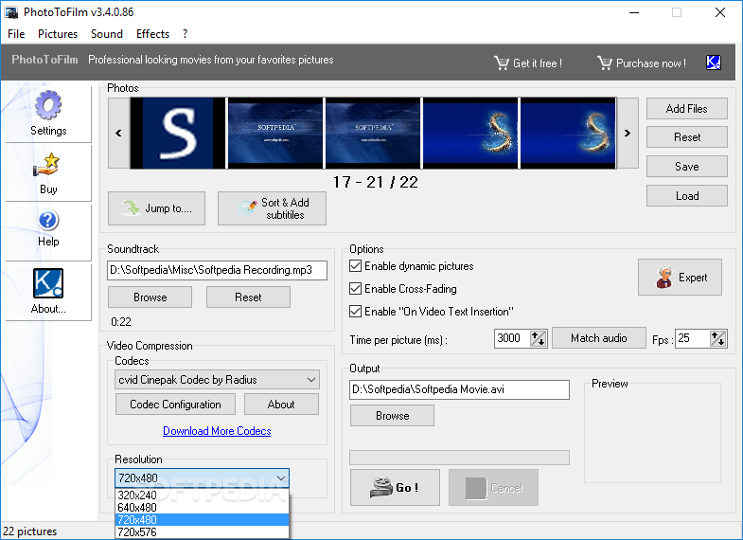Browse for output file location
This screenshot has height=540, width=743.
pos(393,416)
